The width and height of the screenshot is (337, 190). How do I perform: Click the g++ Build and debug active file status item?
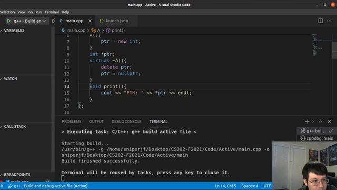(48, 186)
